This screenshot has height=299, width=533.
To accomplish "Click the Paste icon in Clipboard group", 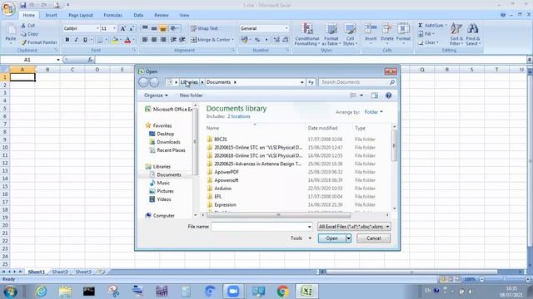I will click(11, 34).
